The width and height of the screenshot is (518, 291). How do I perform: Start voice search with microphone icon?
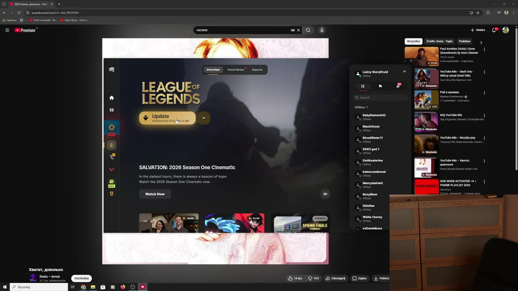(322, 30)
